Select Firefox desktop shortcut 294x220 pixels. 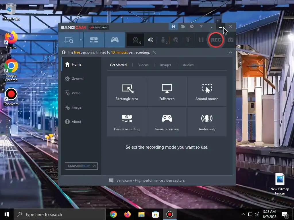[x=11, y=40]
